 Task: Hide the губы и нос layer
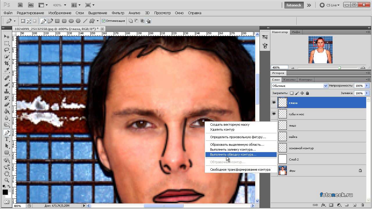click(274, 114)
